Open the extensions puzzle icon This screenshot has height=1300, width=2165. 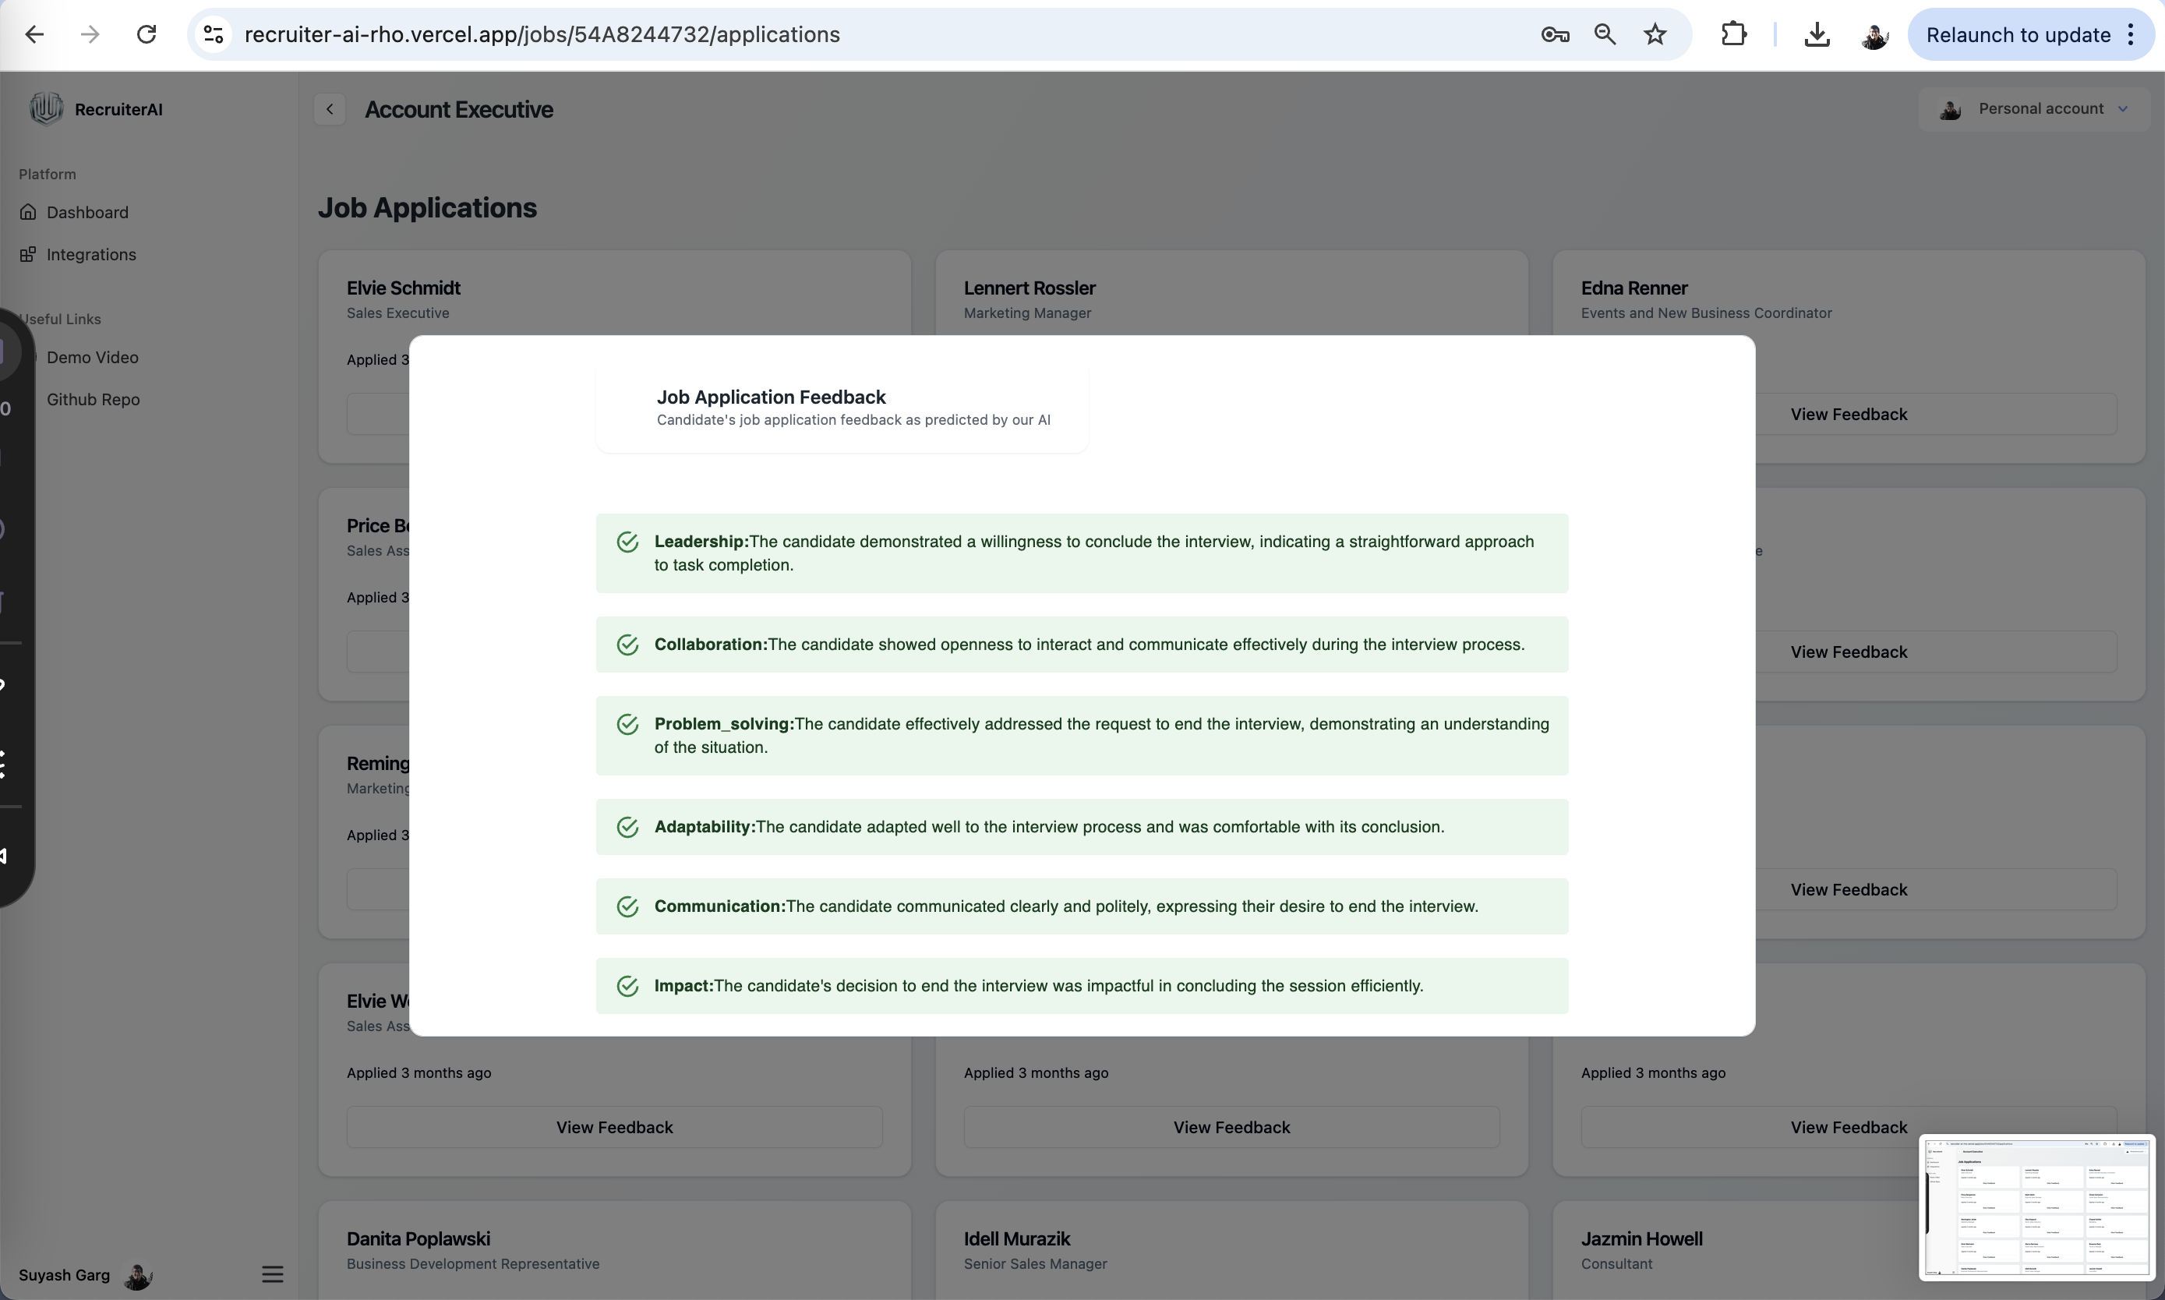click(x=1733, y=34)
